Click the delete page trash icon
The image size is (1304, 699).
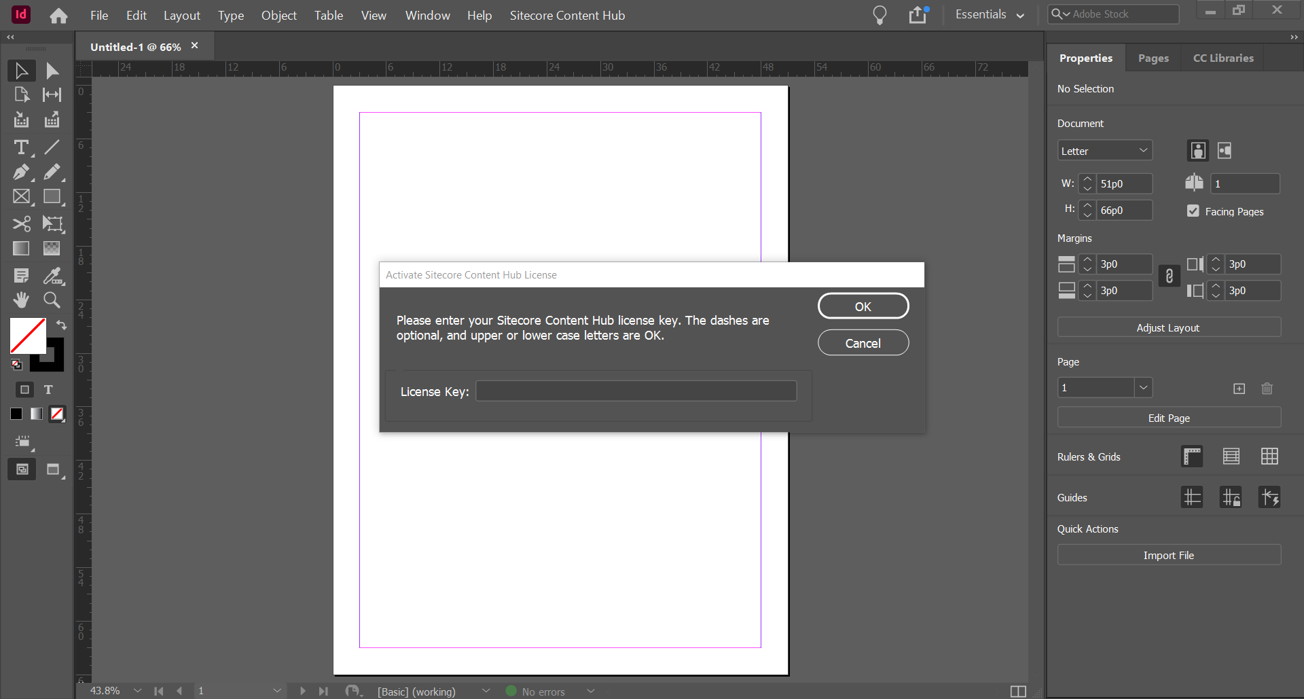click(x=1267, y=389)
